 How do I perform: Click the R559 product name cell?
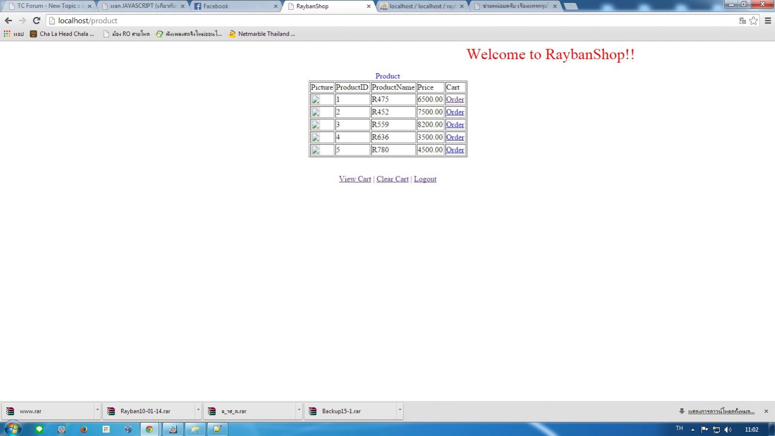pos(393,125)
